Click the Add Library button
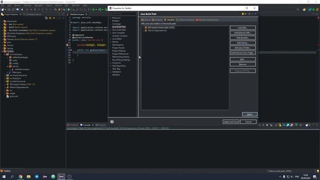 (x=242, y=42)
